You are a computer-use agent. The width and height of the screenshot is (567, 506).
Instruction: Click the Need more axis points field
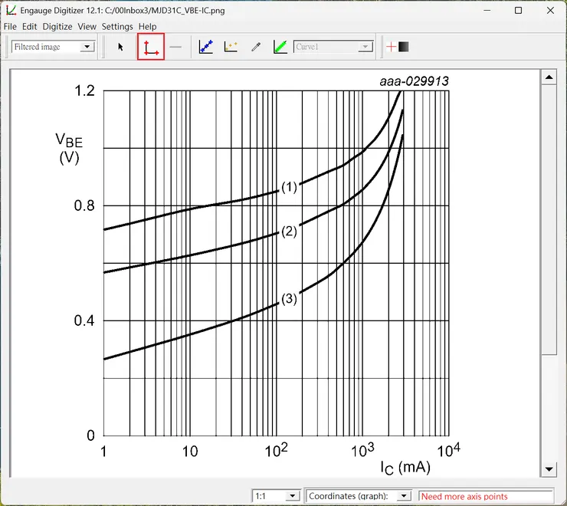coord(486,496)
